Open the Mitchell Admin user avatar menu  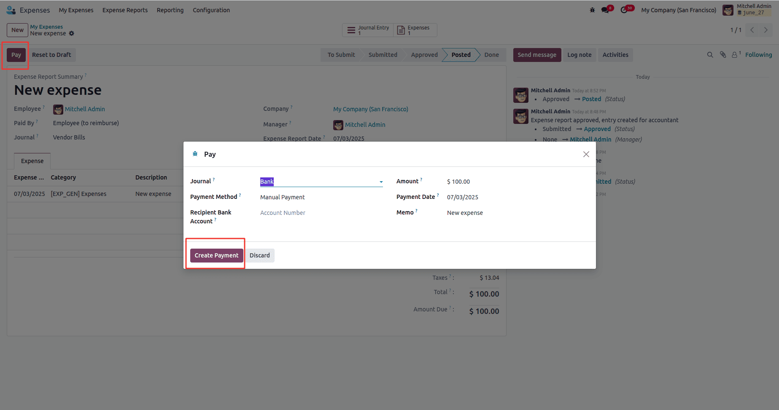pos(728,10)
